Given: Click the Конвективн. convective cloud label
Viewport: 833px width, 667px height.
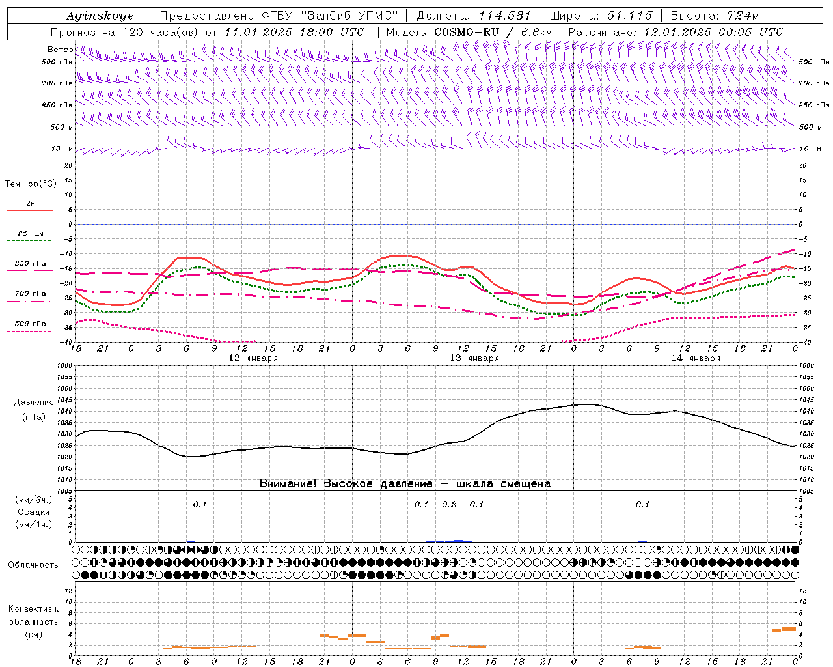Looking at the screenshot, I should coord(33,609).
